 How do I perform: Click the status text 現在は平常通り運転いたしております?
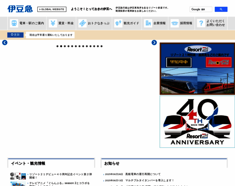coord(51,35)
